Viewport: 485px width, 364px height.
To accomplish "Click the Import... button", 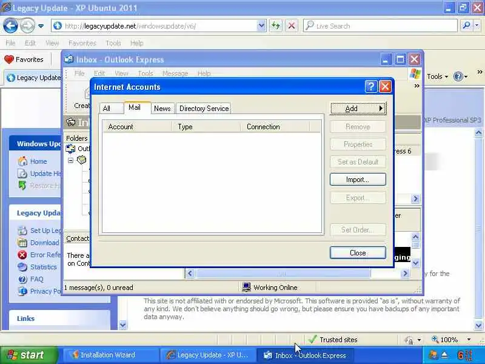I will 358,180.
